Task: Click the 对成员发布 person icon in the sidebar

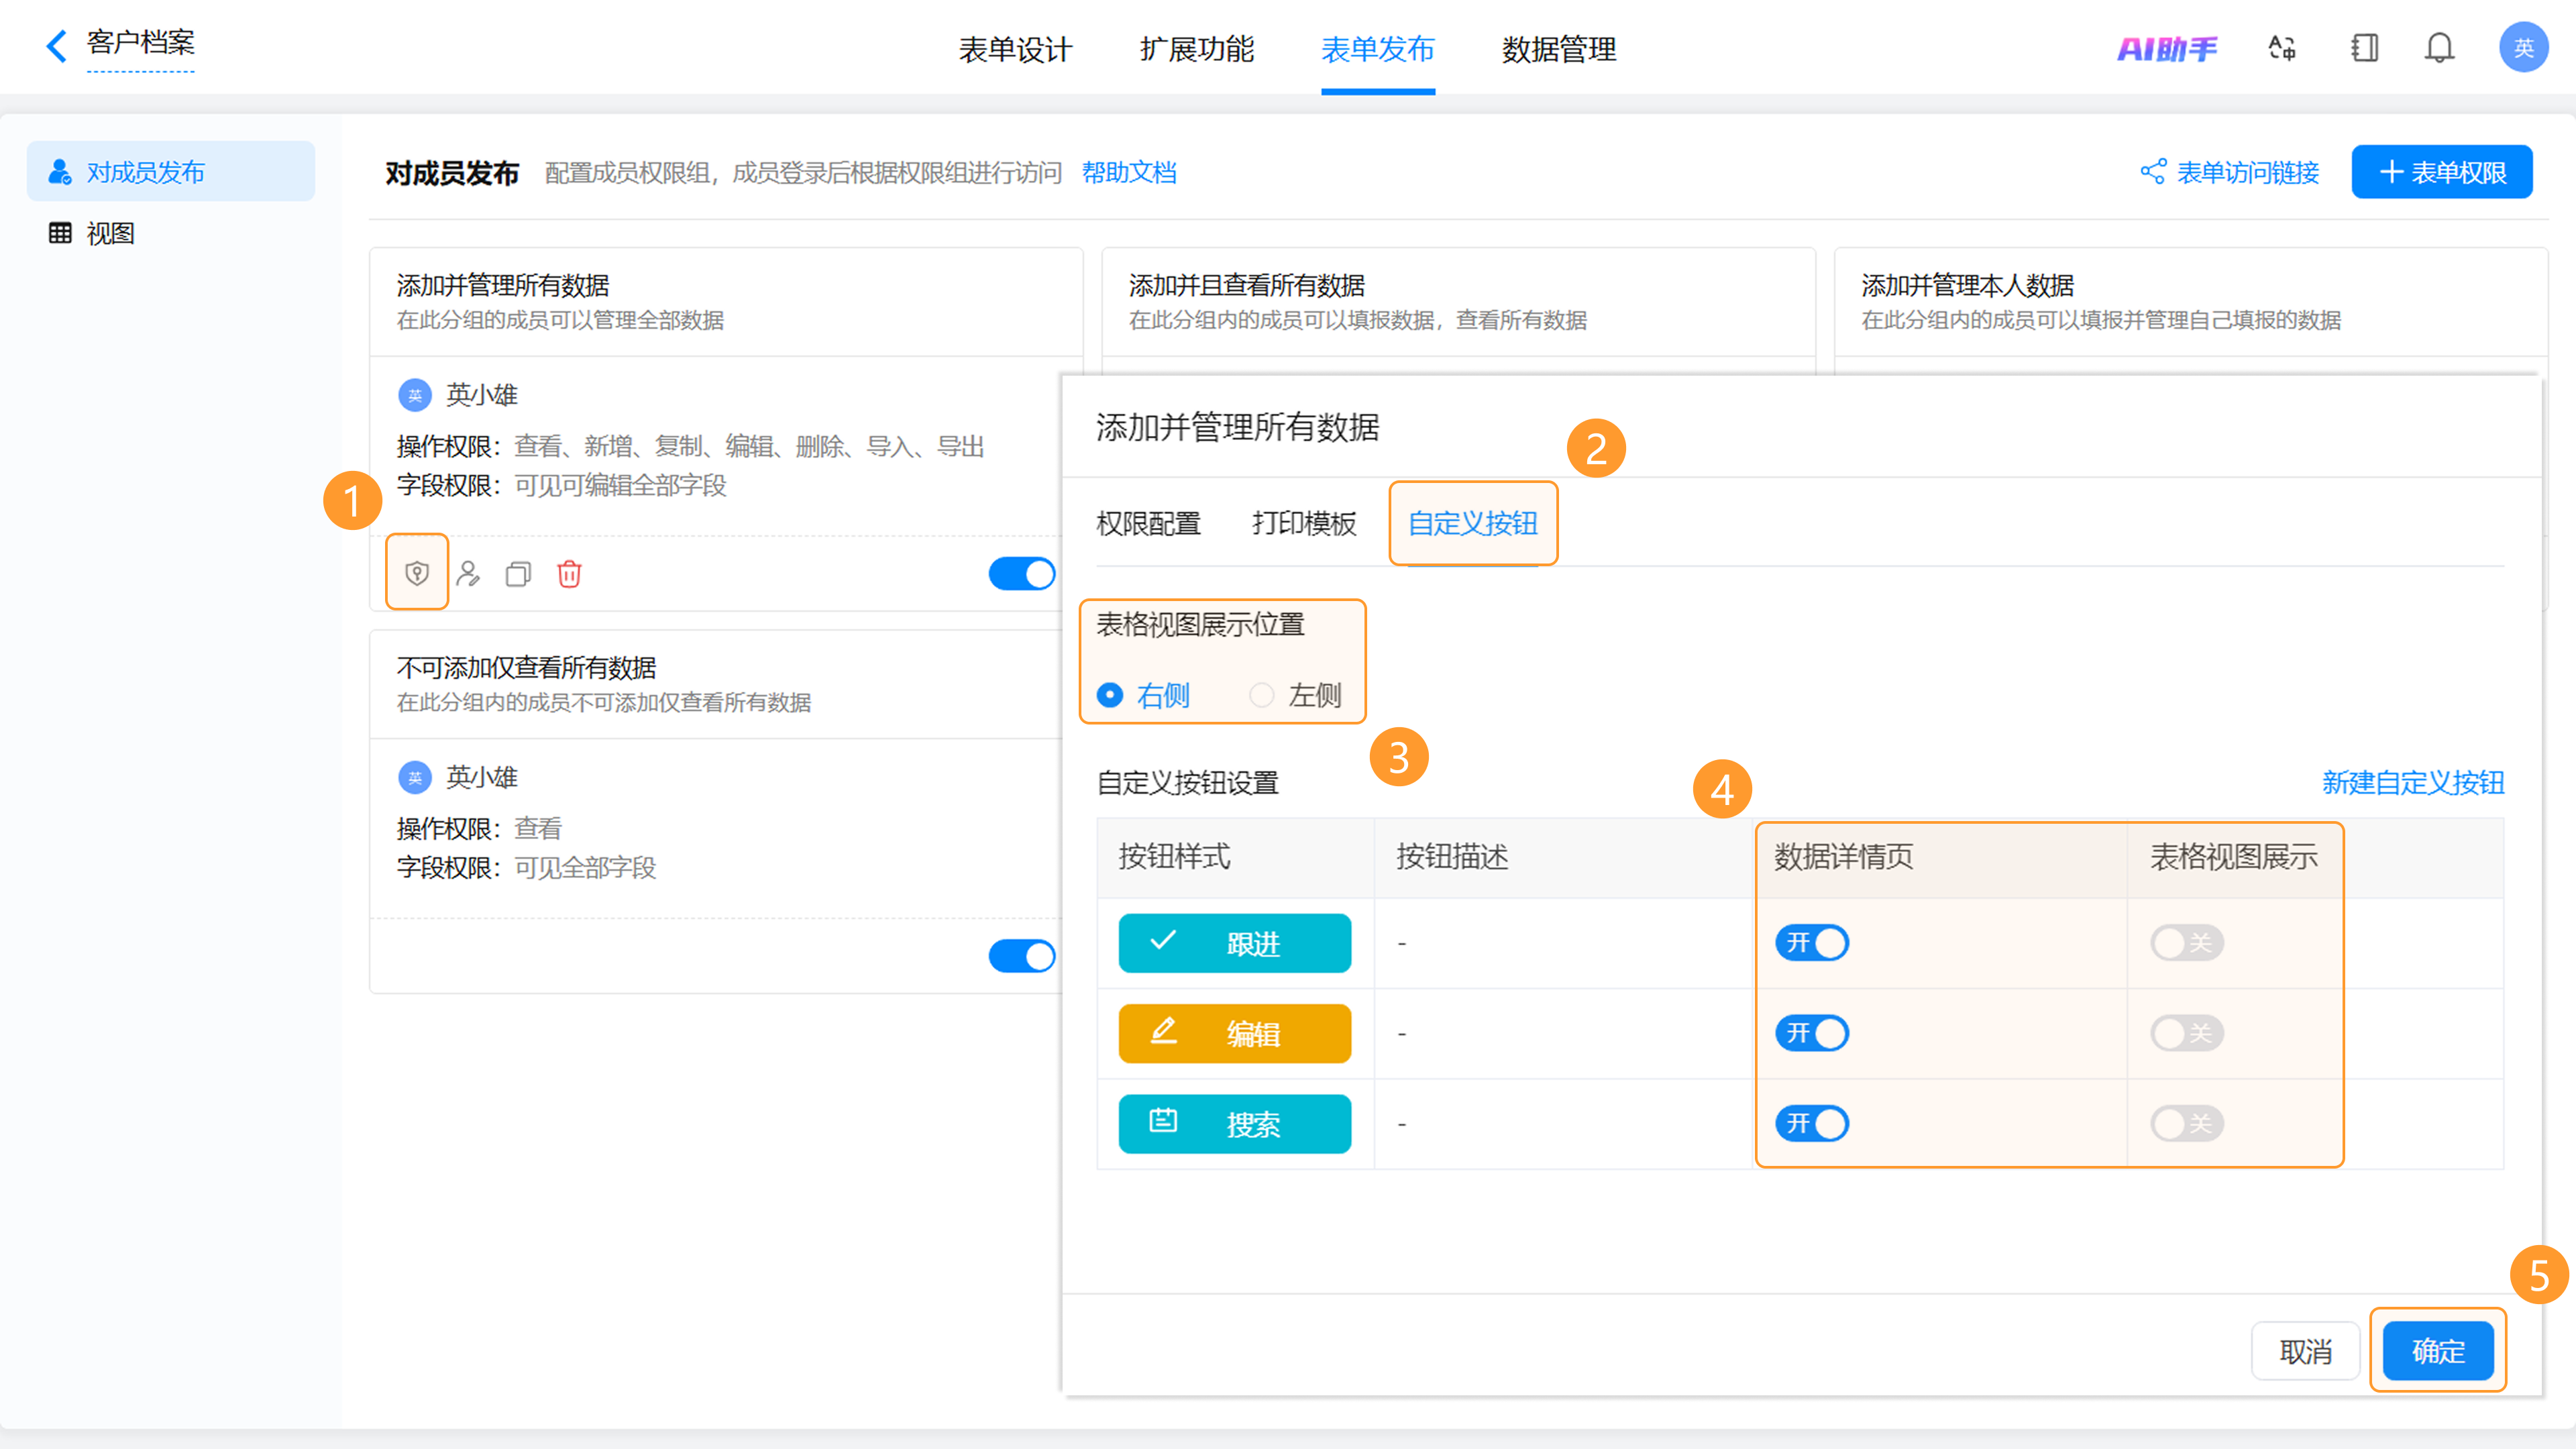Action: pos(60,171)
